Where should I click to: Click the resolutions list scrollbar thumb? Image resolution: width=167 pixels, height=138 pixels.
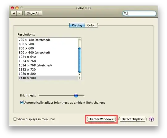click(x=79, y=60)
